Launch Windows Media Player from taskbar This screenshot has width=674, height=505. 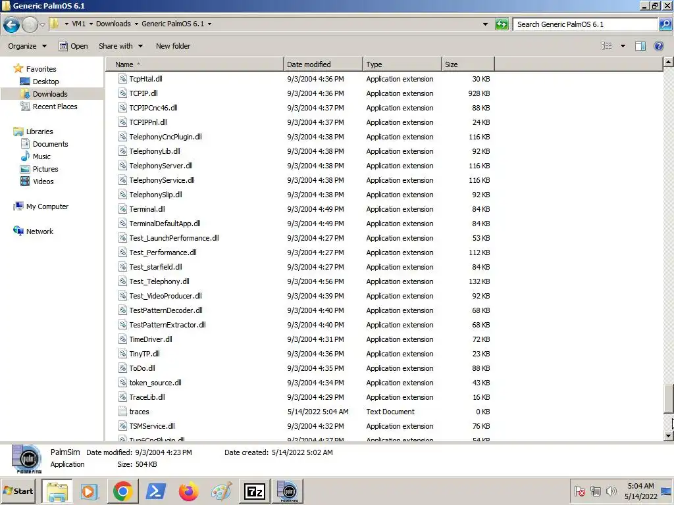tap(90, 491)
